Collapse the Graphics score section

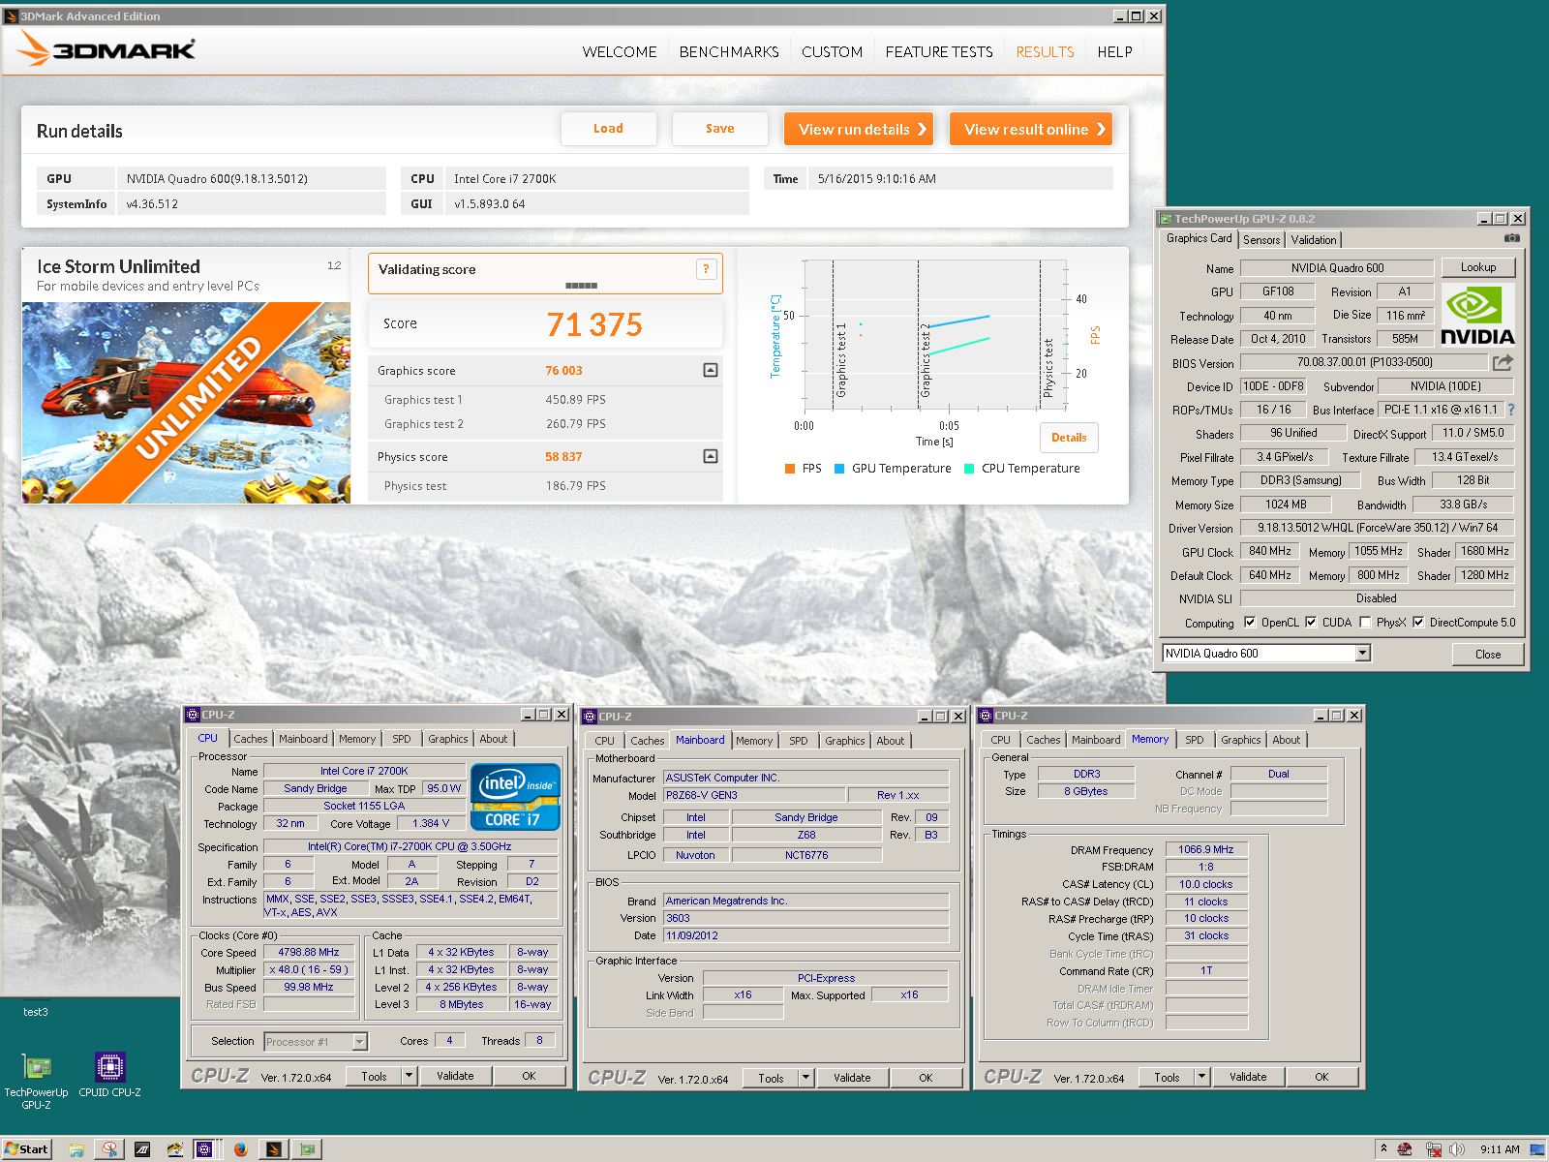tap(711, 370)
